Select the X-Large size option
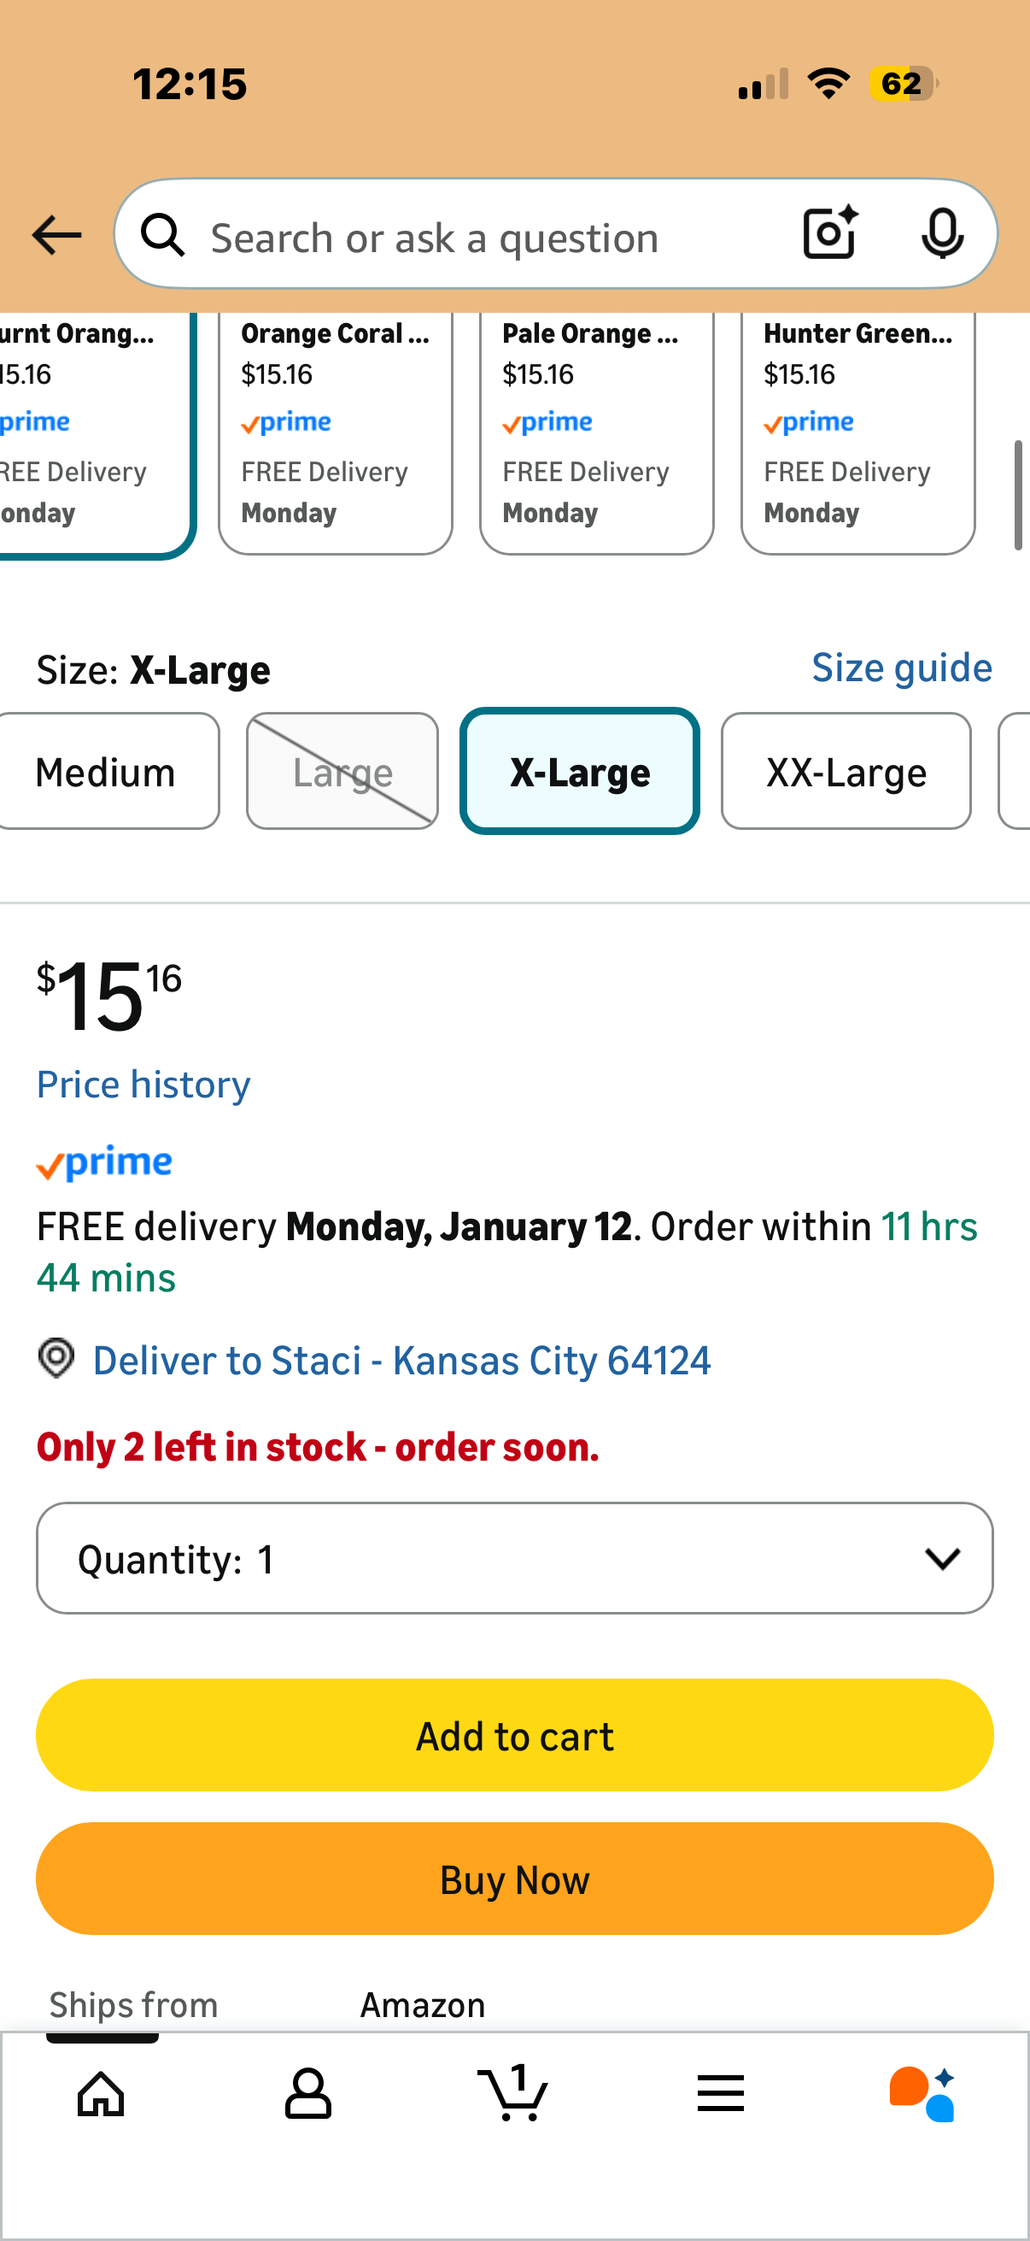This screenshot has height=2241, width=1030. pos(580,772)
